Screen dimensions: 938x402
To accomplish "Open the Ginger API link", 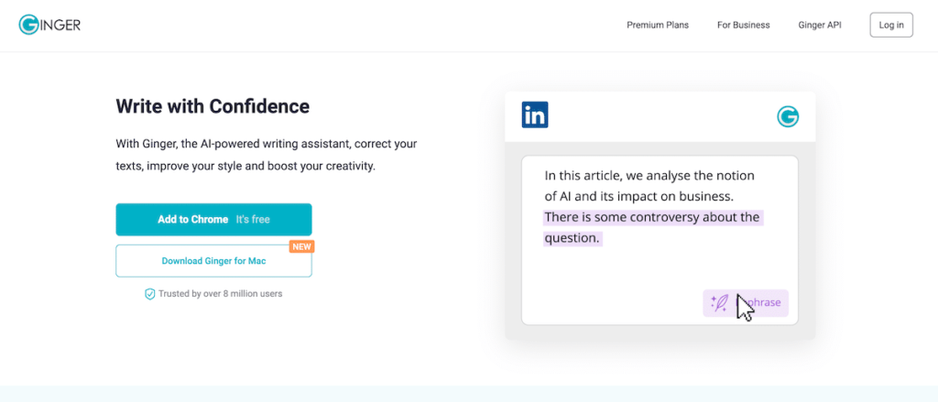I will click(822, 25).
